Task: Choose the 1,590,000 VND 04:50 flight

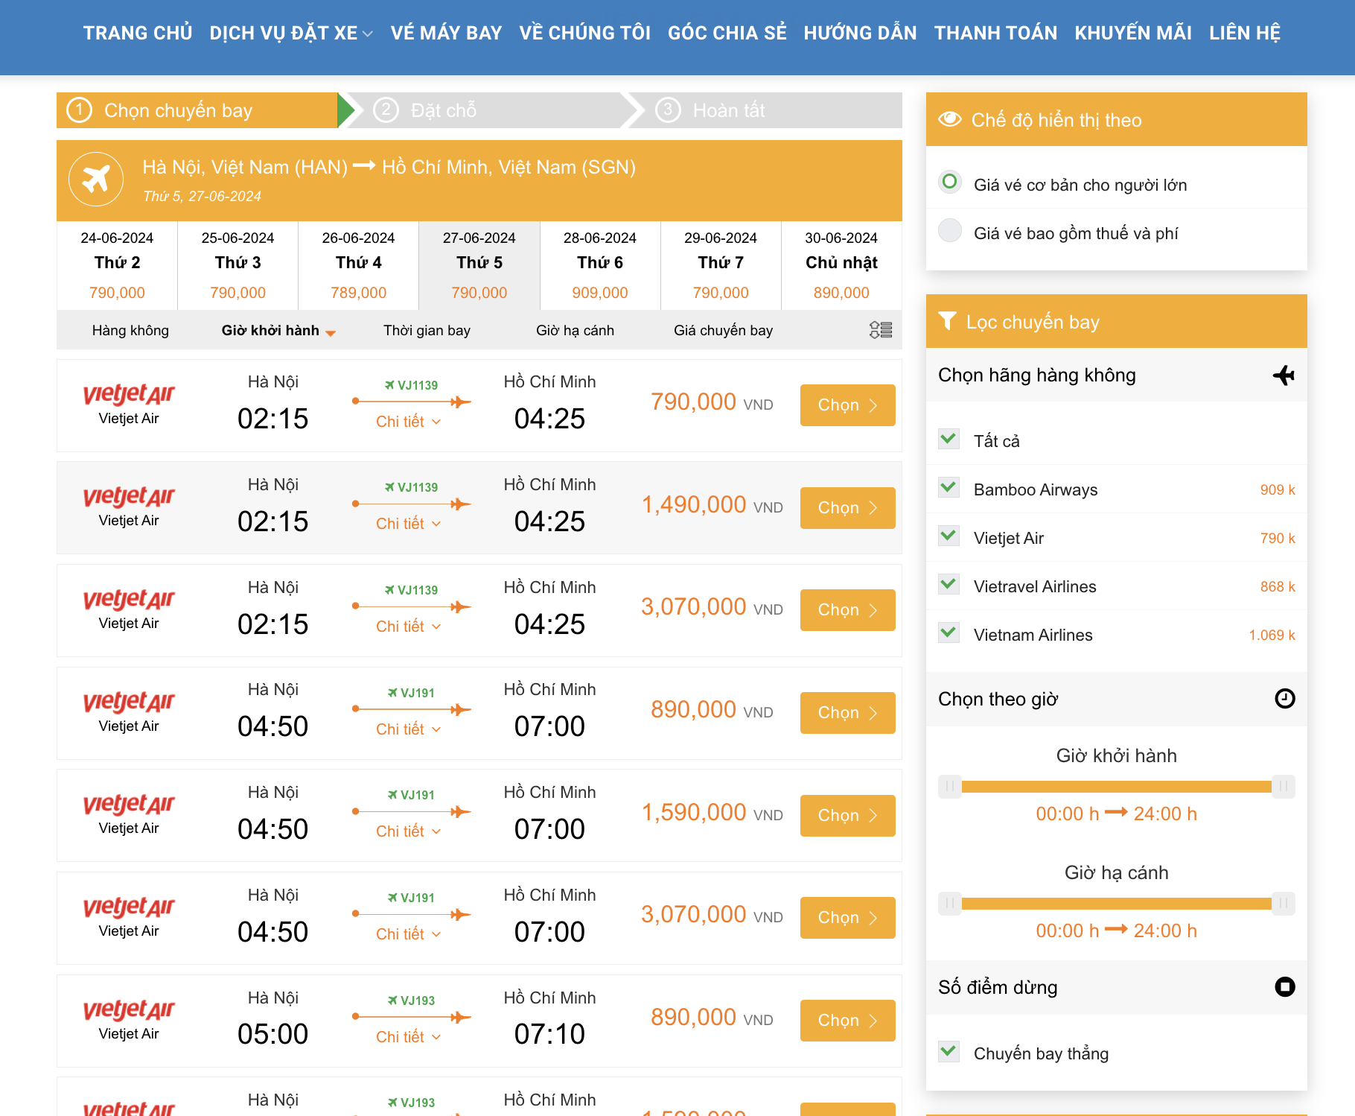Action: (x=847, y=816)
